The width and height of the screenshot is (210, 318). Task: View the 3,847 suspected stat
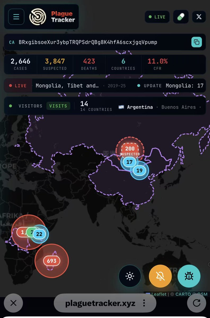(55, 64)
